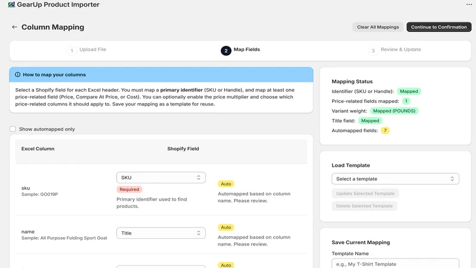Click step 1 circle for Upload File
Viewport: 476px width, 268px height.
coord(71,51)
